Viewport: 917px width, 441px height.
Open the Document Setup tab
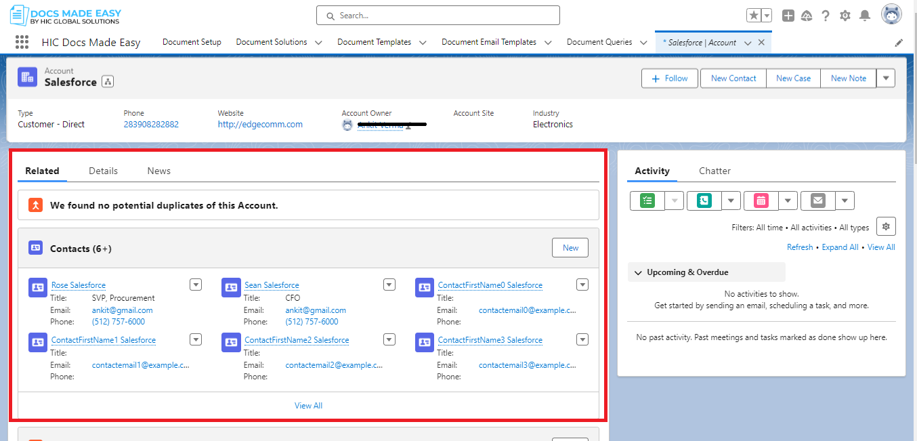coord(192,42)
